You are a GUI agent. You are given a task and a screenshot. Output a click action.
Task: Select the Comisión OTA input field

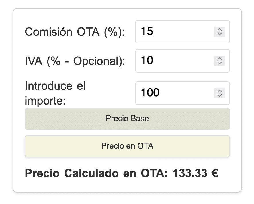[172, 32]
